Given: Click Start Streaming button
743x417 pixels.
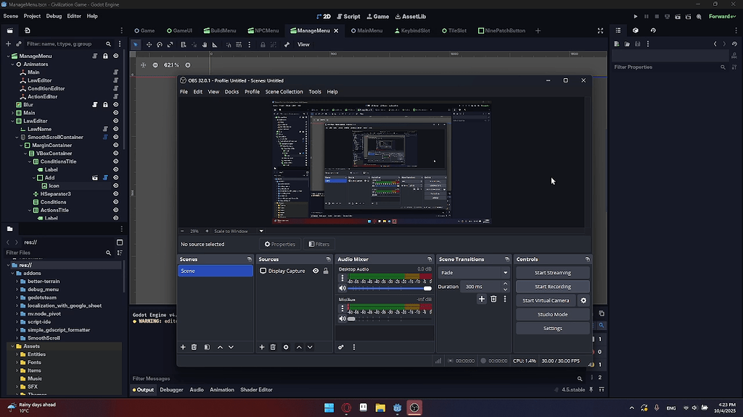Looking at the screenshot, I should click(552, 272).
